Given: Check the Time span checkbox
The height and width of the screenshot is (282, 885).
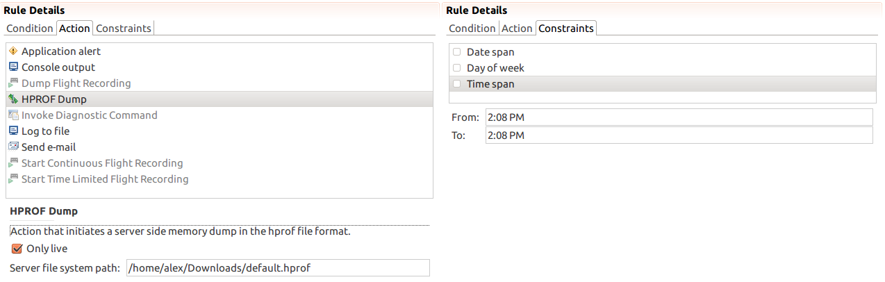Looking at the screenshot, I should pos(456,84).
